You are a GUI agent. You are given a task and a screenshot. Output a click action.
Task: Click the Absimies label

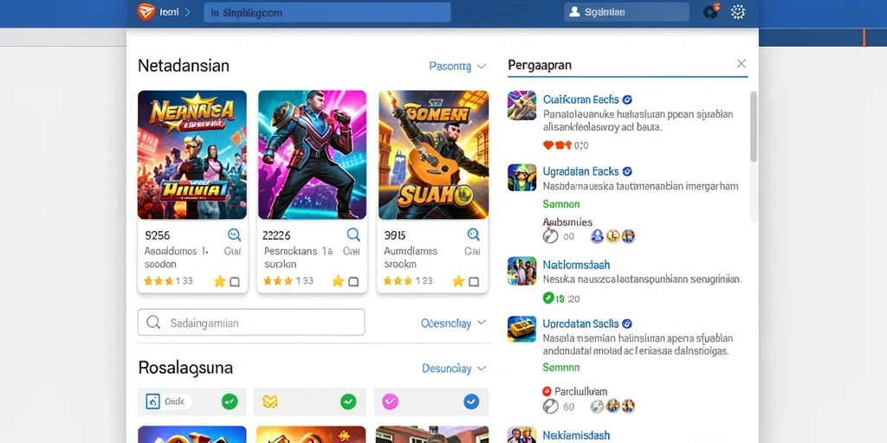(x=567, y=222)
